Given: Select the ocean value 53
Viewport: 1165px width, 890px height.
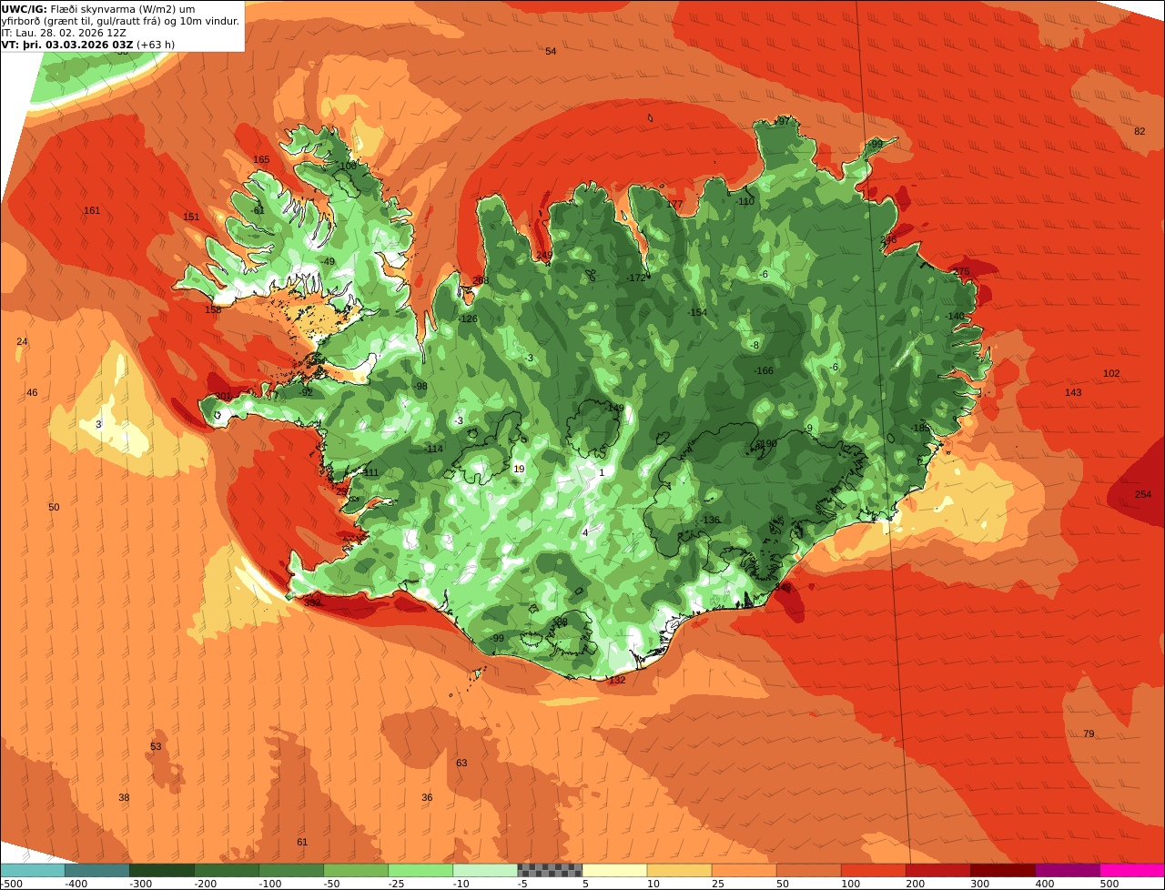Looking at the screenshot, I should (156, 746).
